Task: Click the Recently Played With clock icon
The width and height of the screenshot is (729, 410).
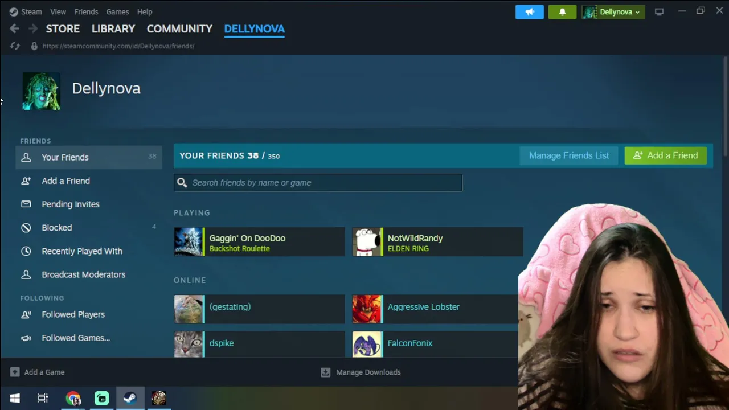Action: [26, 251]
